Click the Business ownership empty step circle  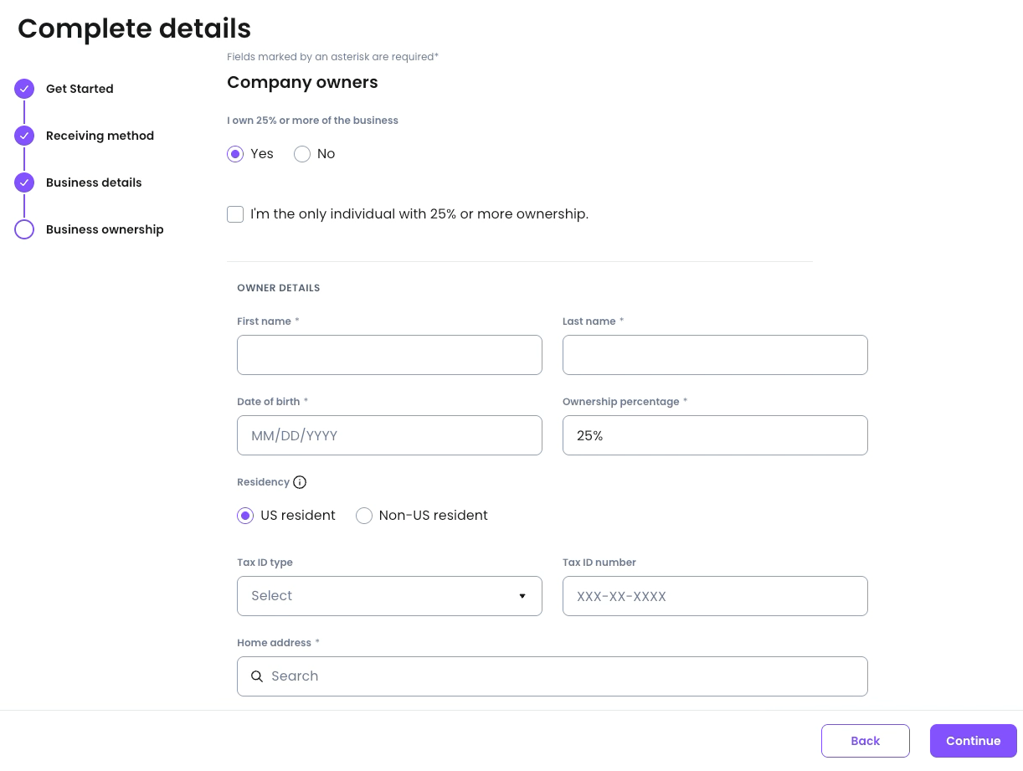tap(24, 229)
